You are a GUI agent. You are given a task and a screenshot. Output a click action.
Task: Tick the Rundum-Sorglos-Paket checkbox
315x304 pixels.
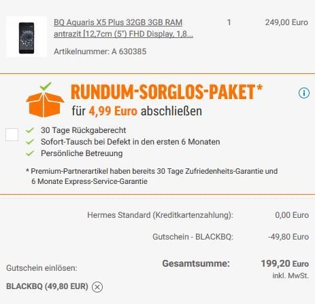coord(12,134)
